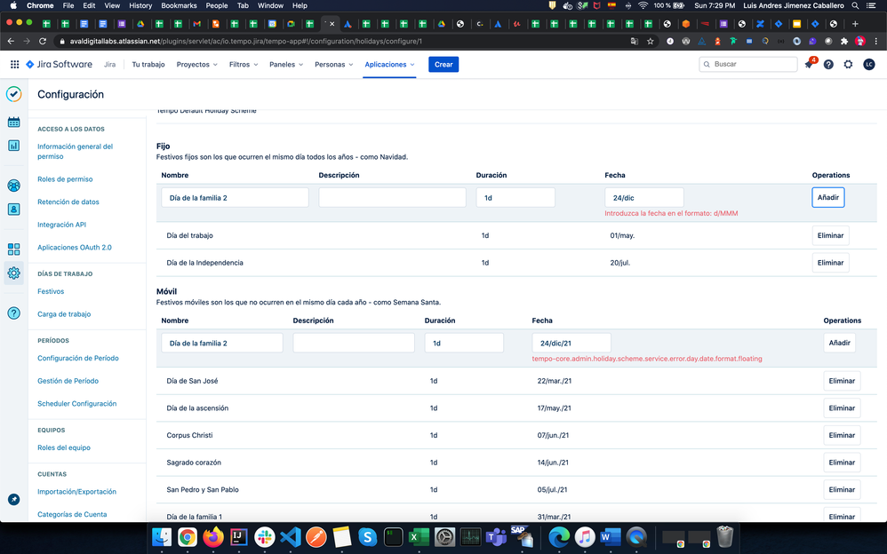Open Jira notifications bell icon
Image resolution: width=887 pixels, height=554 pixels.
(809, 65)
